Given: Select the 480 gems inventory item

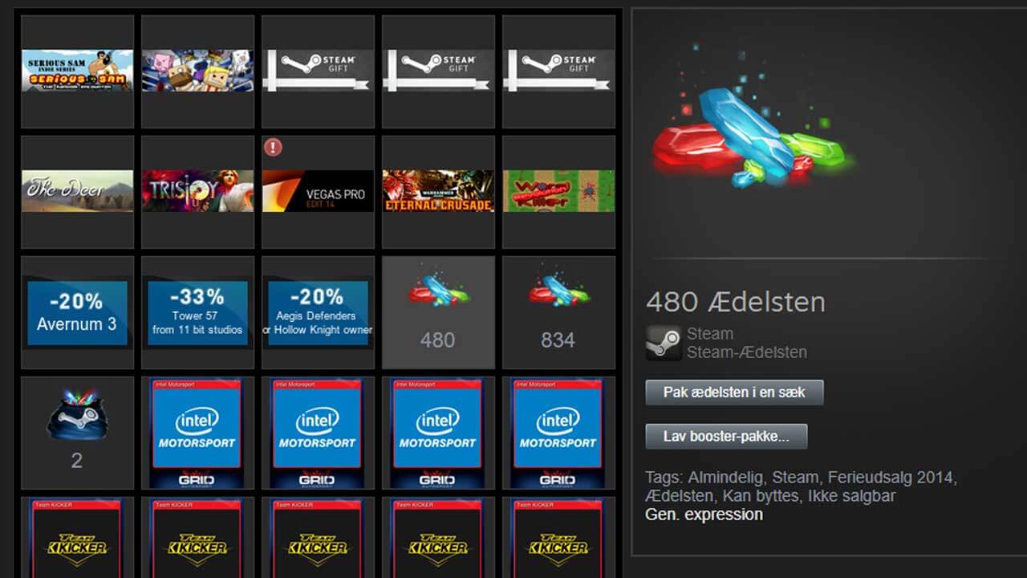Looking at the screenshot, I should point(438,312).
